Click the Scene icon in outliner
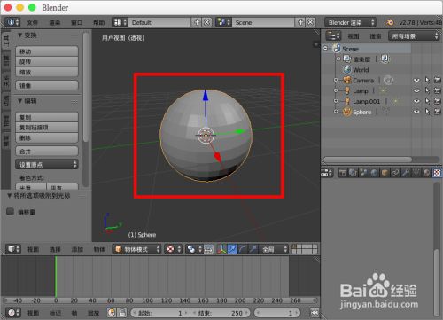Screen dimensions: 443x320 (337, 49)
